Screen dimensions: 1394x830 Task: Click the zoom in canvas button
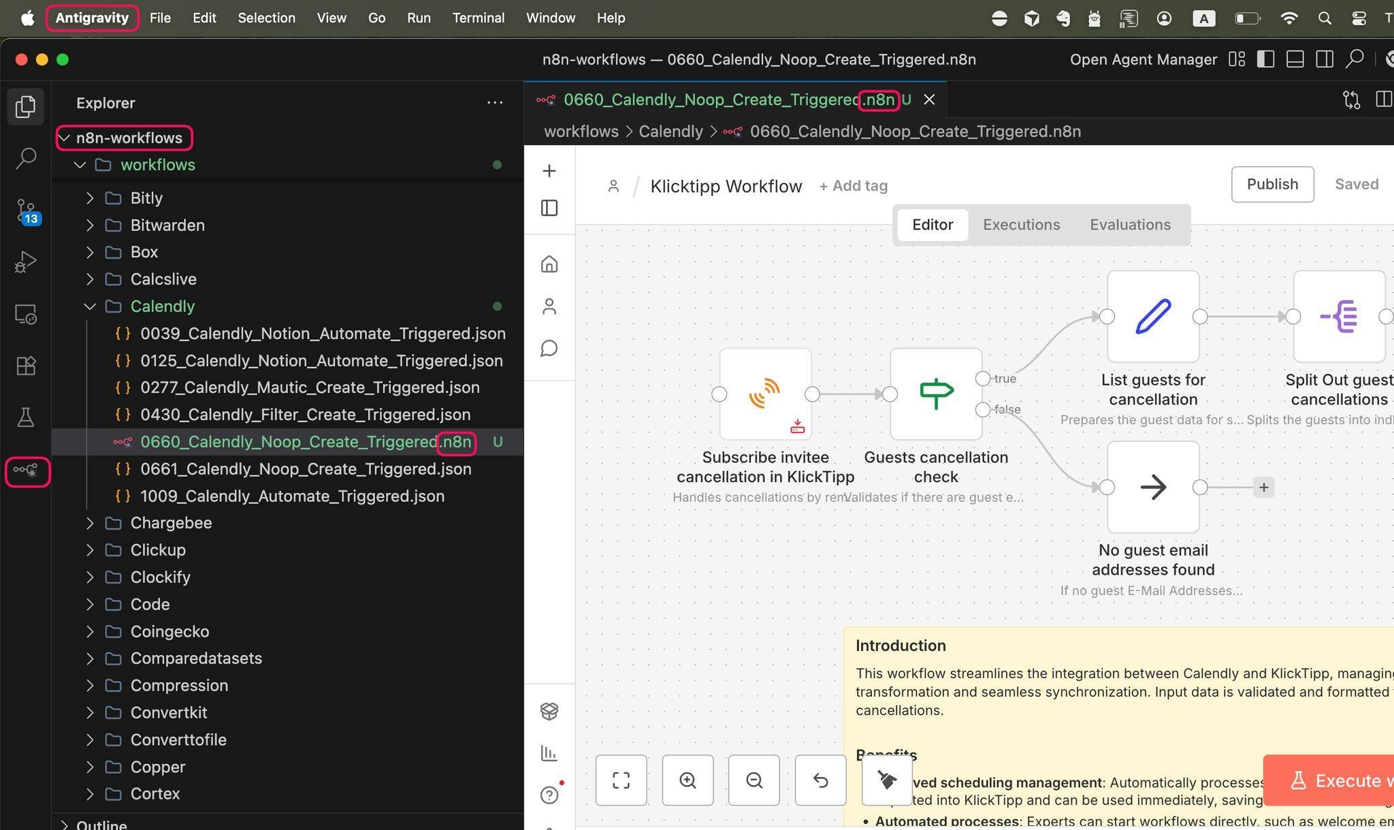coord(687,780)
